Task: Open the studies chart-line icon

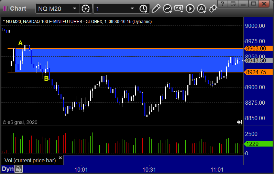Action: pos(167,9)
